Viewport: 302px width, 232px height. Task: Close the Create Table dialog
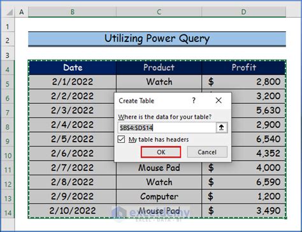219,101
